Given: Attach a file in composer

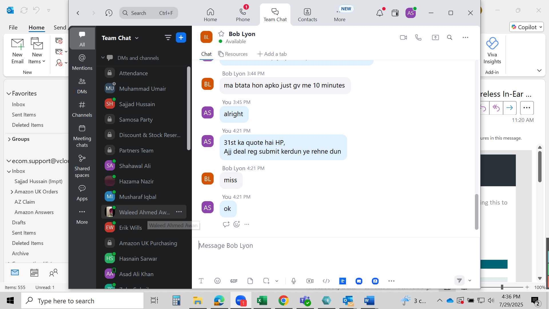Looking at the screenshot, I should point(250,281).
